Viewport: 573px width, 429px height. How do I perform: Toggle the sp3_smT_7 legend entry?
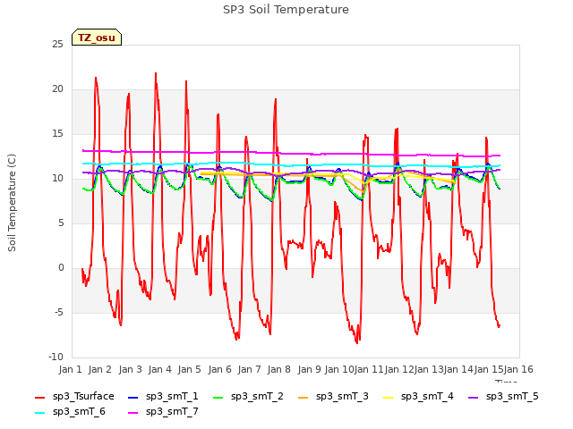click(163, 412)
